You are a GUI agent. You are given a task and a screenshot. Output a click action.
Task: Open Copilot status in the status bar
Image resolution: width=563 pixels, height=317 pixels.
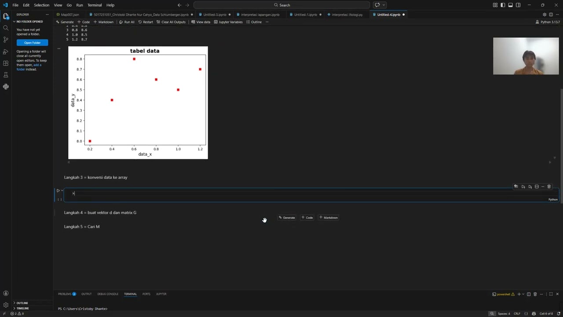534,313
